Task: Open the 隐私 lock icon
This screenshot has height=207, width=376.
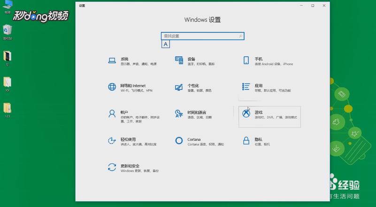Action: click(x=246, y=140)
